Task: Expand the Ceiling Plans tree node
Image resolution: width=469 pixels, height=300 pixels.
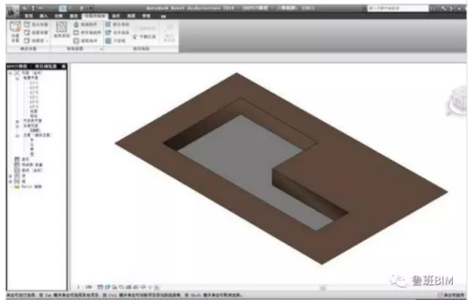Action: 17,121
